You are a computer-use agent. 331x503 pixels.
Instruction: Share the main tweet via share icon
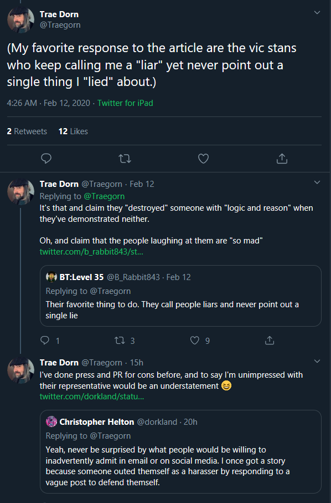click(282, 159)
